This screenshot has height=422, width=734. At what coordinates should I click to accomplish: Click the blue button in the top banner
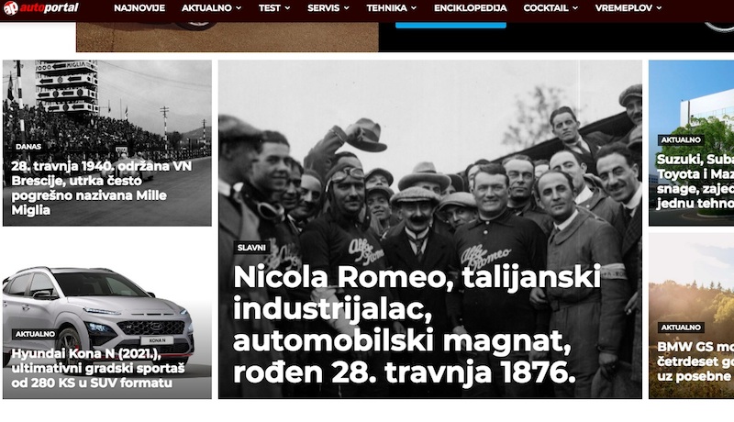pos(450,26)
